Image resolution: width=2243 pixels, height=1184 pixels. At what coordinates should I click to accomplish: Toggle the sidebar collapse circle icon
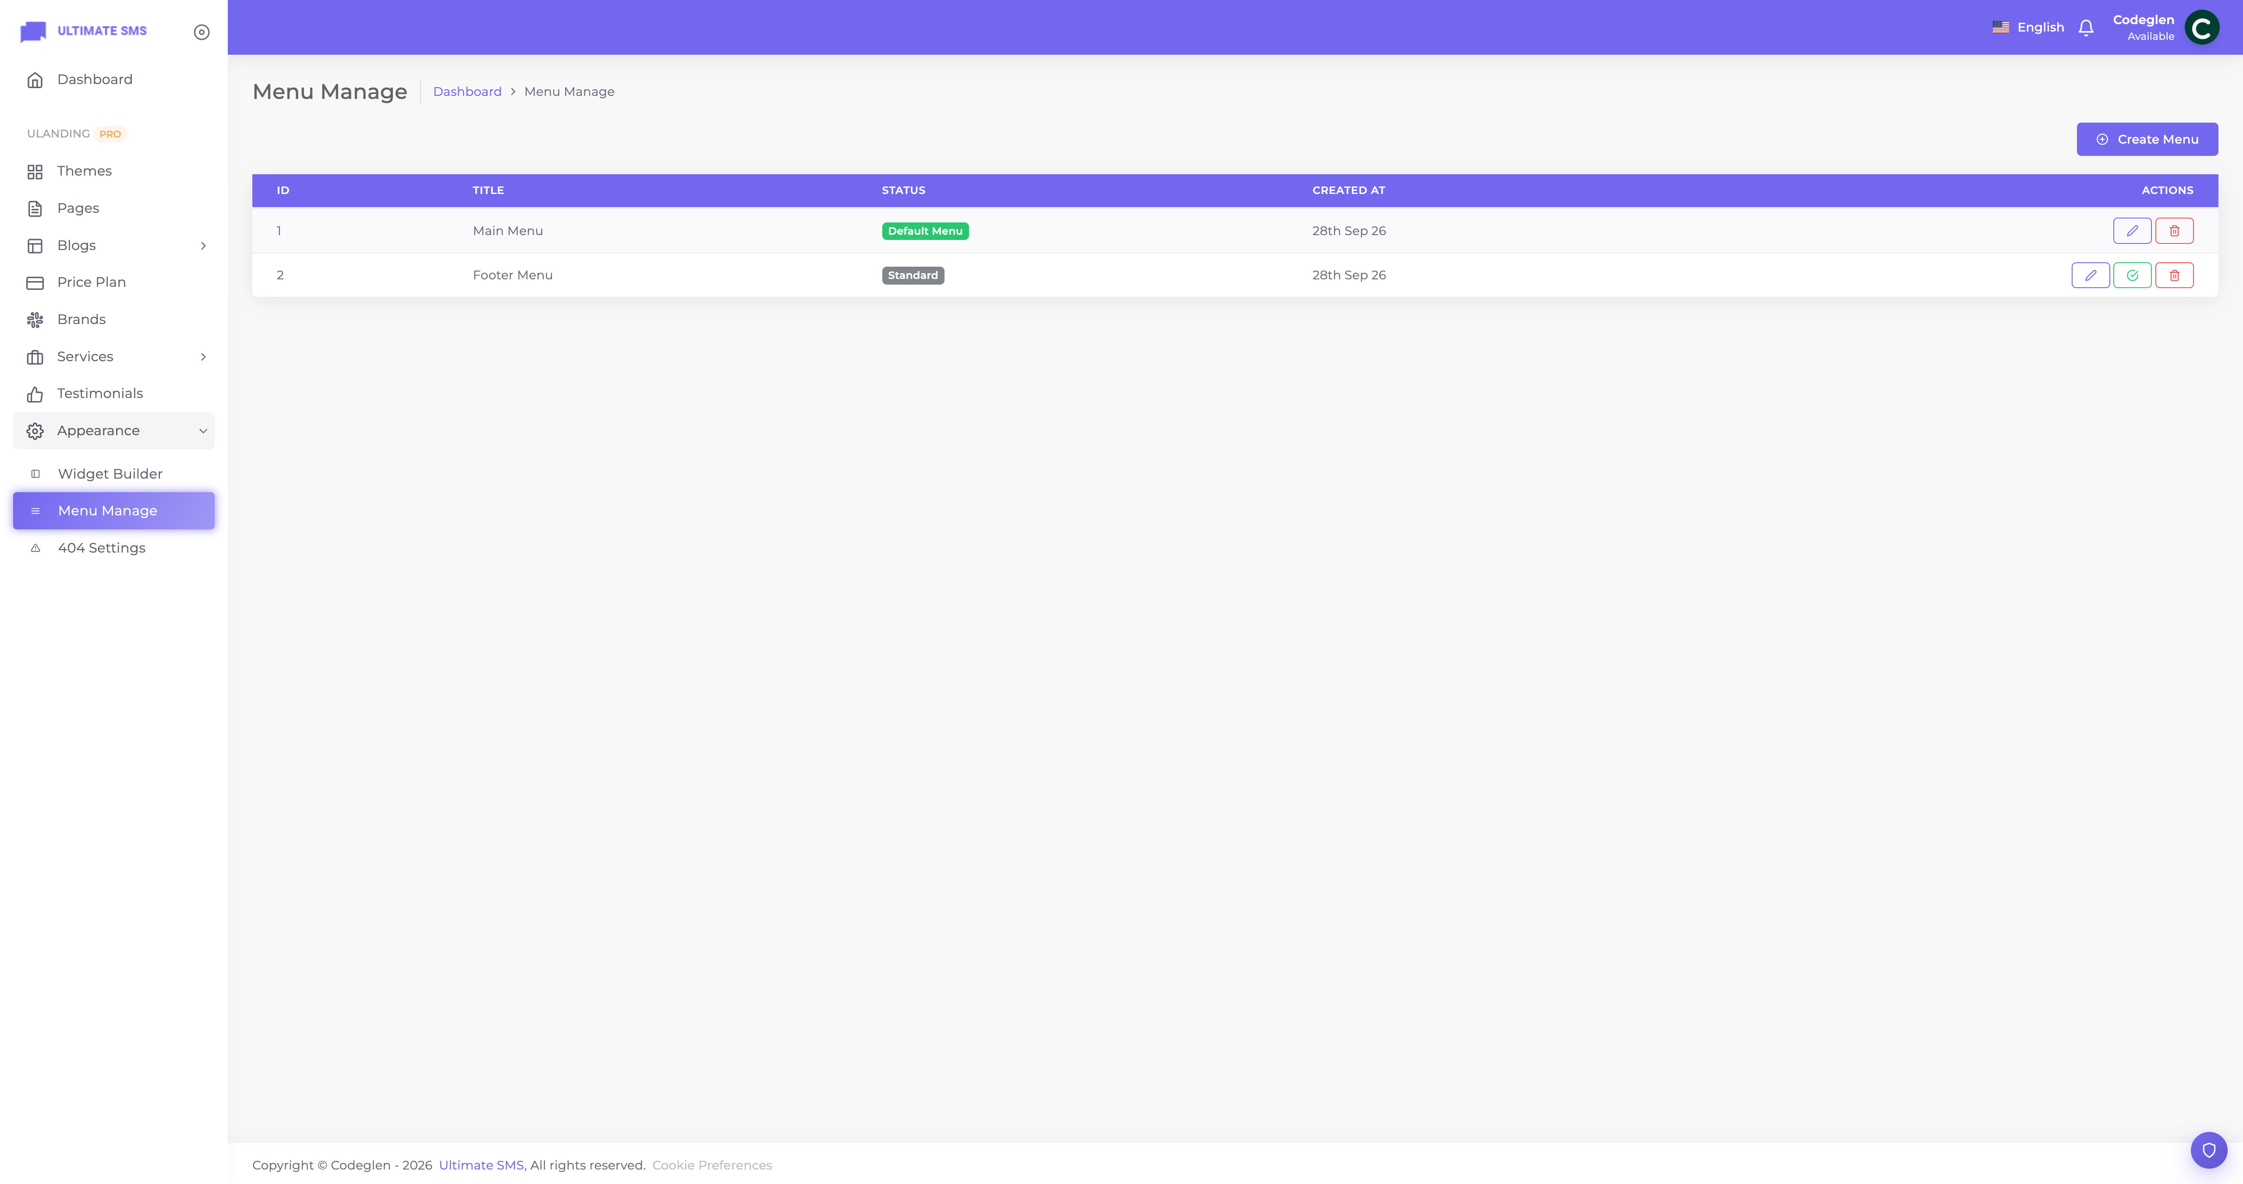201,32
